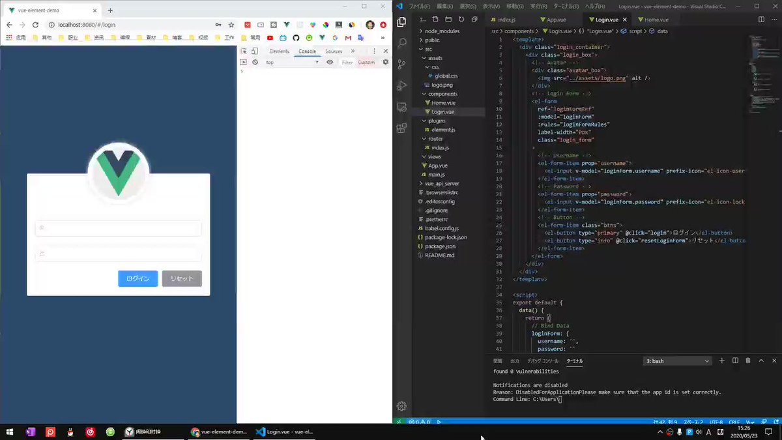
Task: Open DevTools console settings gear
Action: click(385, 62)
